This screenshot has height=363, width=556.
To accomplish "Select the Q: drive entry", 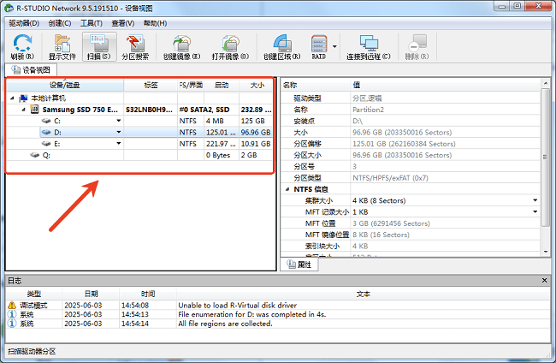I will pyautogui.click(x=46, y=155).
